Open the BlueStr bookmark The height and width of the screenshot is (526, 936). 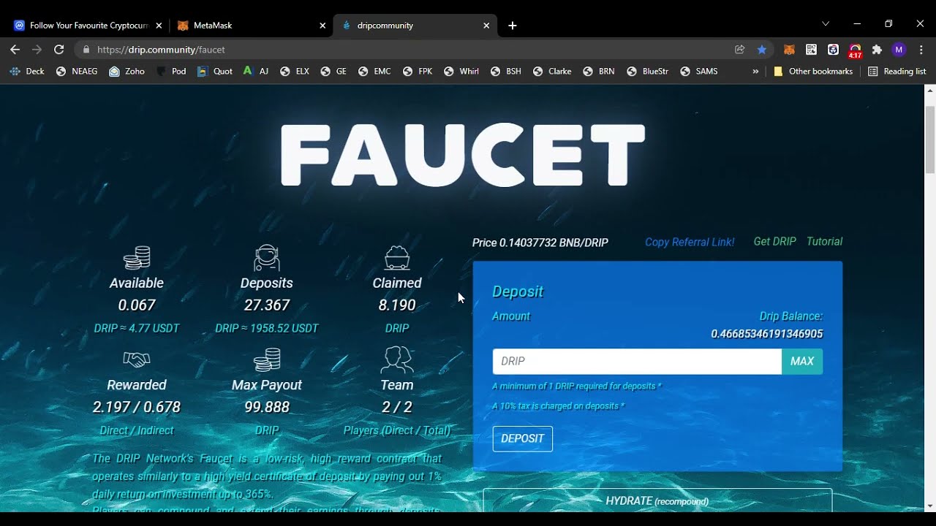[x=647, y=72]
